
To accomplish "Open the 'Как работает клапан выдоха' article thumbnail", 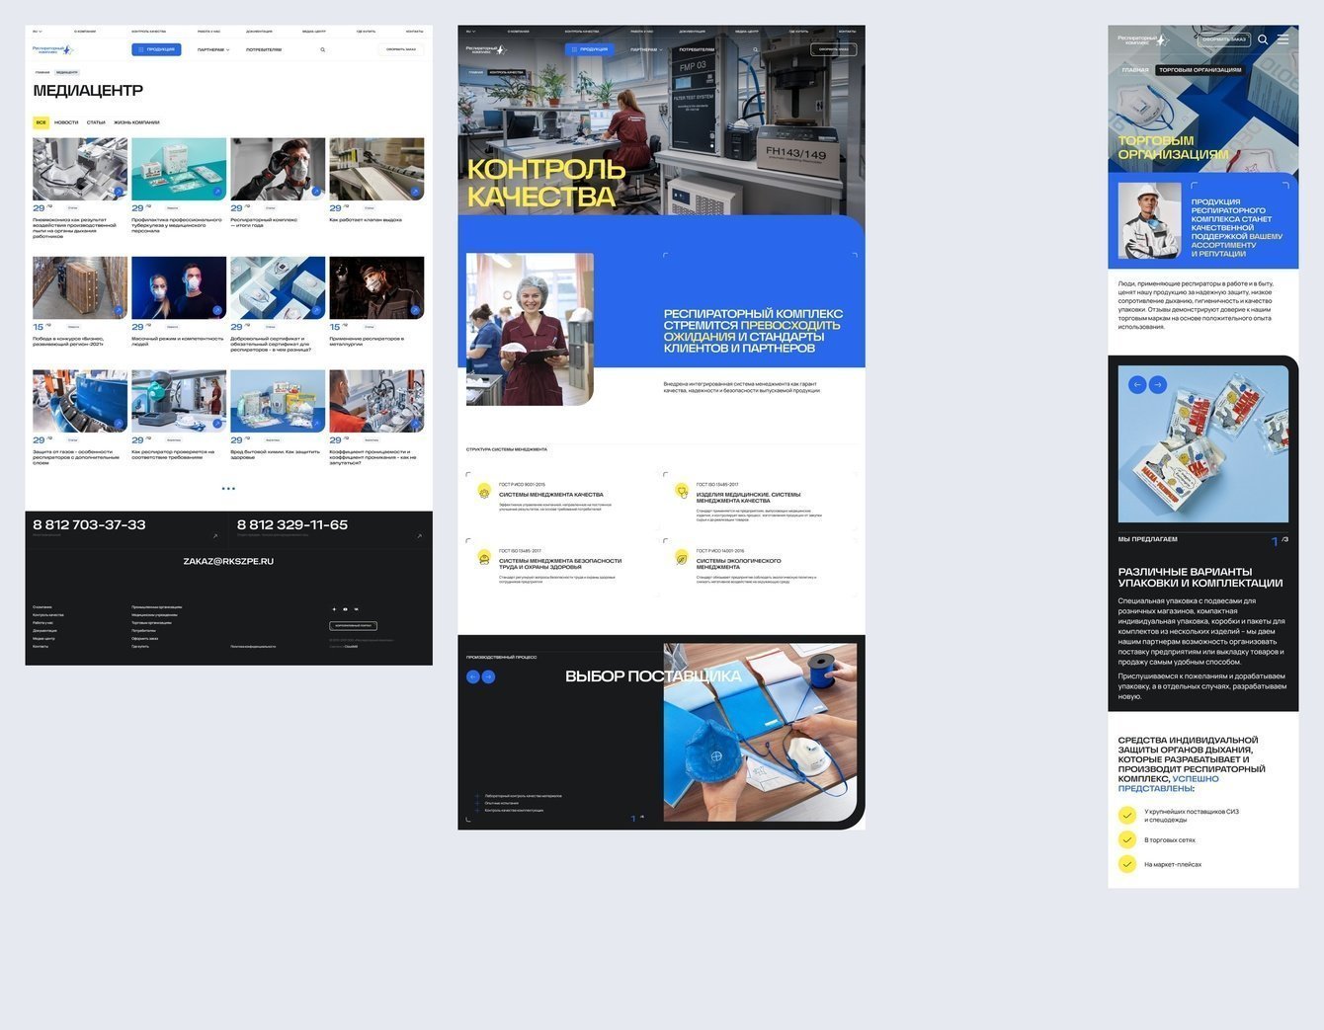I will [x=376, y=169].
